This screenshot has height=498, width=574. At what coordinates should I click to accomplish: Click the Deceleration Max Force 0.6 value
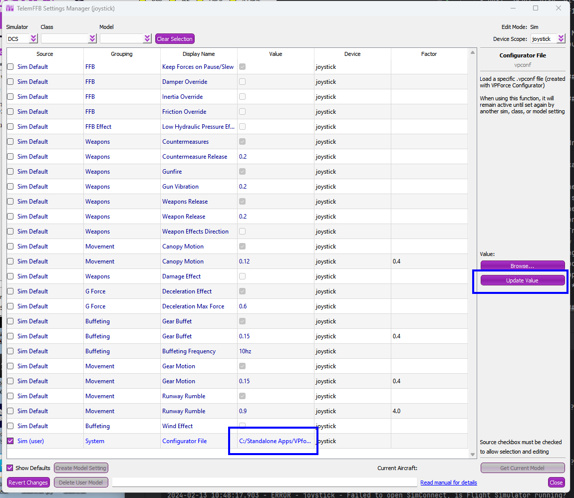(x=243, y=306)
